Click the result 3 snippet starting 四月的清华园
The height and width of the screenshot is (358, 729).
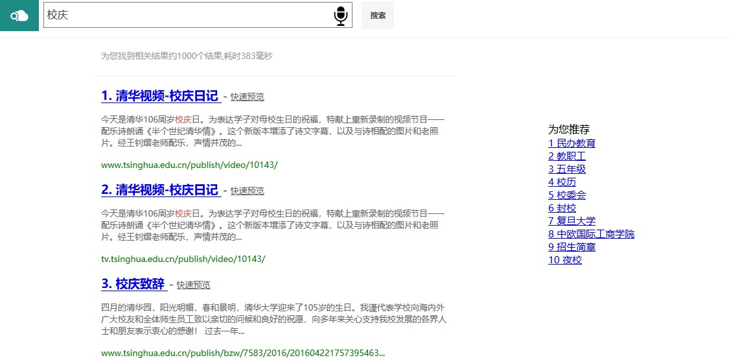274,319
